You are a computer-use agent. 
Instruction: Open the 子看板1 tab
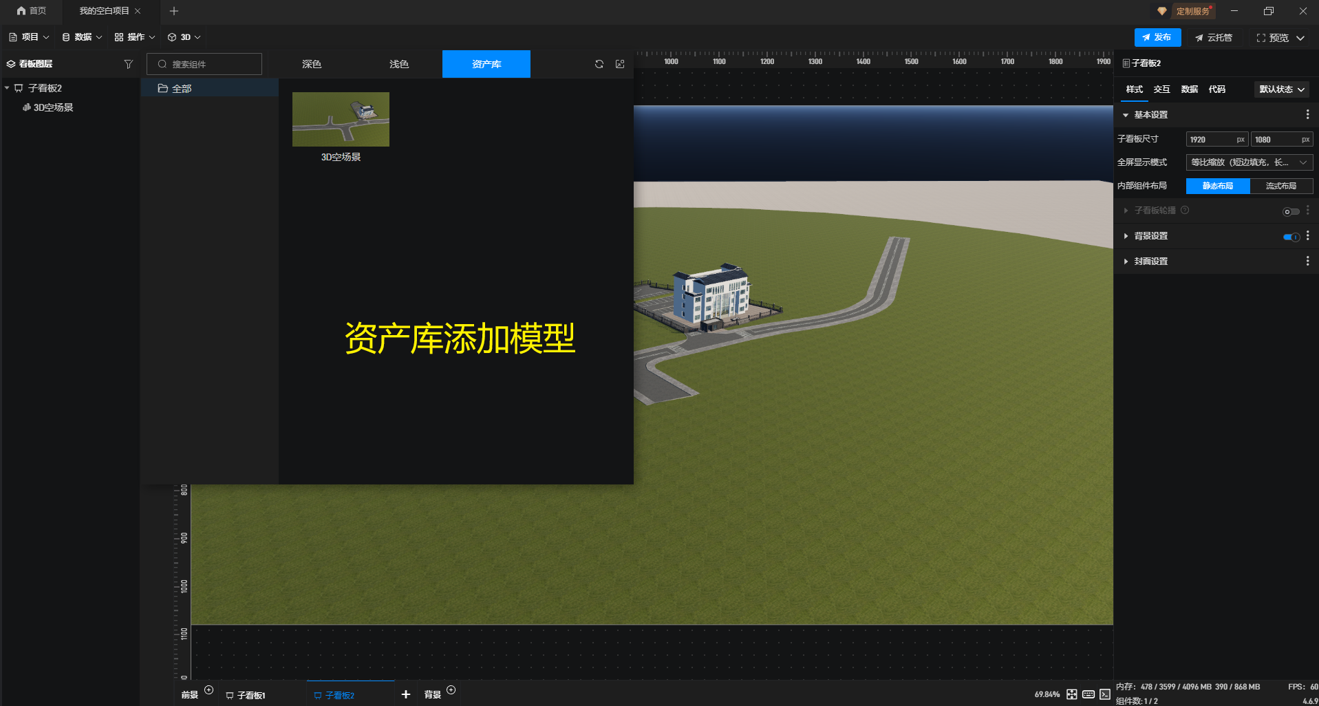point(250,695)
